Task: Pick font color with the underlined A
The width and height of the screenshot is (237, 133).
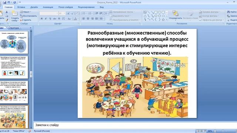Action: (x=75, y=19)
